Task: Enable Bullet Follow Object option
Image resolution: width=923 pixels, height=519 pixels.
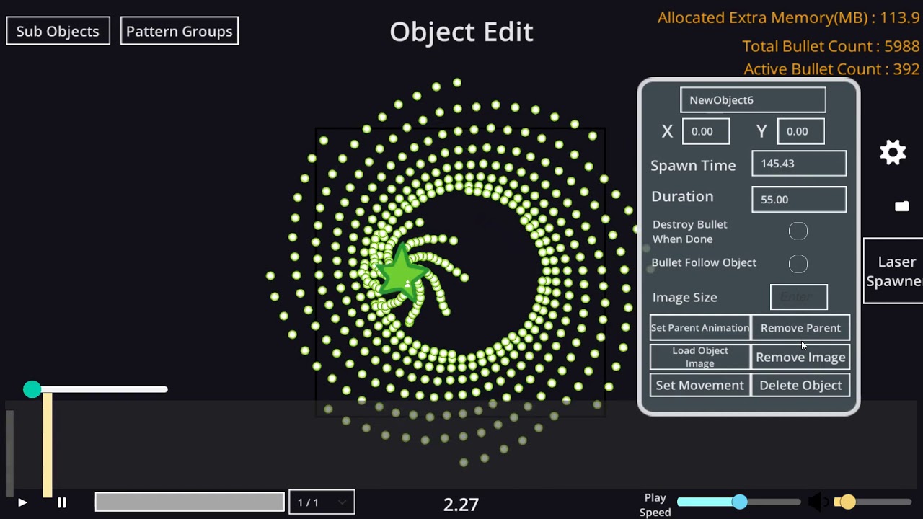Action: coord(798,264)
